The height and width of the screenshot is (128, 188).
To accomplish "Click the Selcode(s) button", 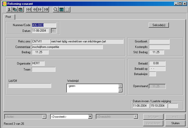I will (x=159, y=25).
